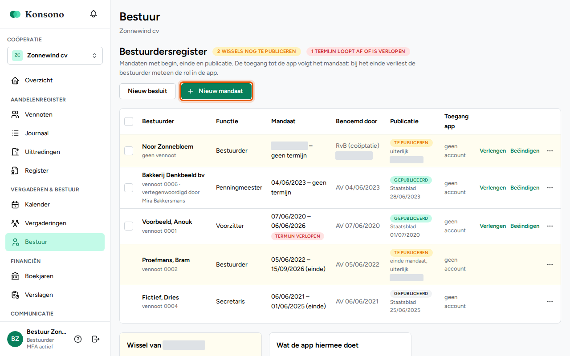Tick checkbox for Bakkerij Denkbeeld bv
This screenshot has height=356, width=570.
[129, 188]
